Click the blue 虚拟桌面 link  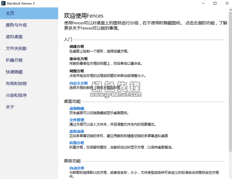[x=77, y=131]
